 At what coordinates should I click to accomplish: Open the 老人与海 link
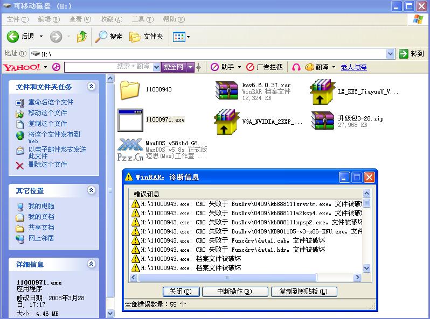pos(354,67)
